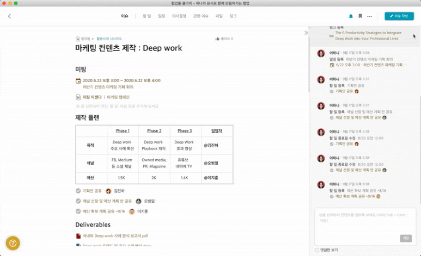Click workspace icon next to 팀 dropdown
This screenshot has width=421, height=256.
click(77, 39)
